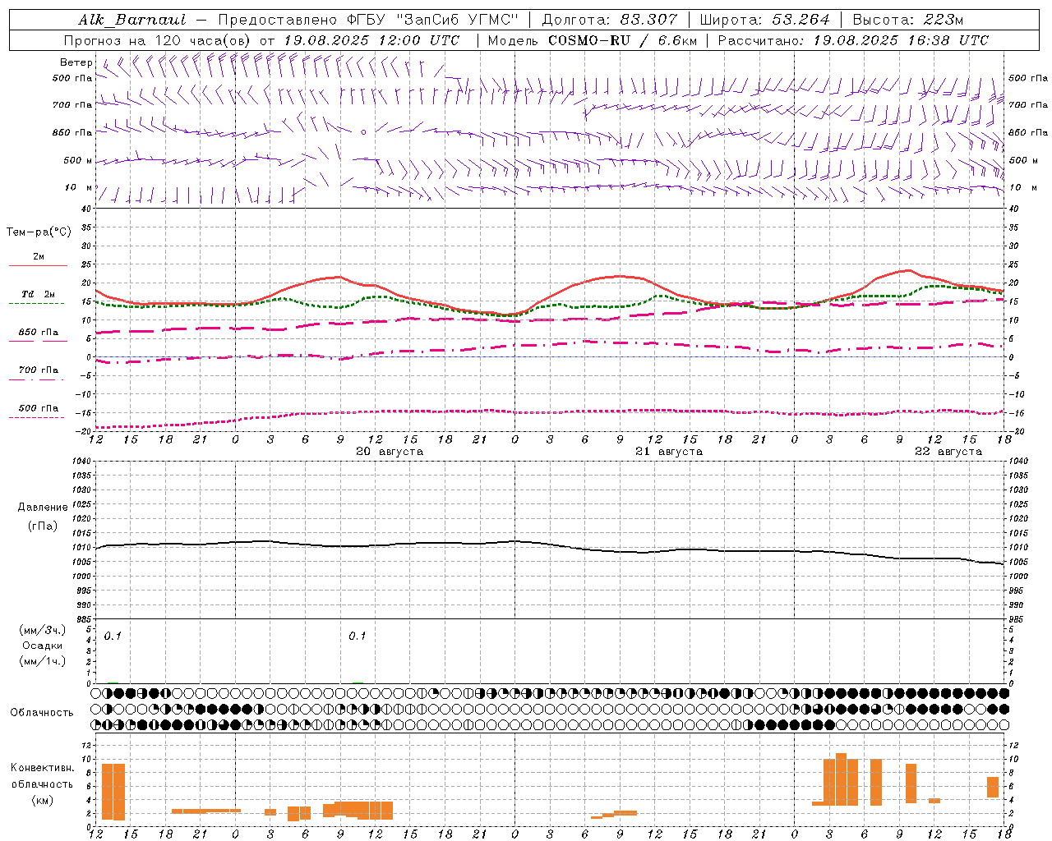Click "Прогноз на 120 часа(ов)" forecast text
Viewport: 1052px width, 841px height.
click(158, 40)
